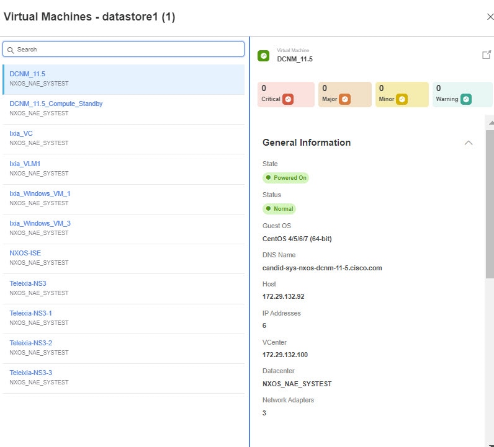
Task: Click the Warning anomaly teal icon
Action: coord(465,99)
